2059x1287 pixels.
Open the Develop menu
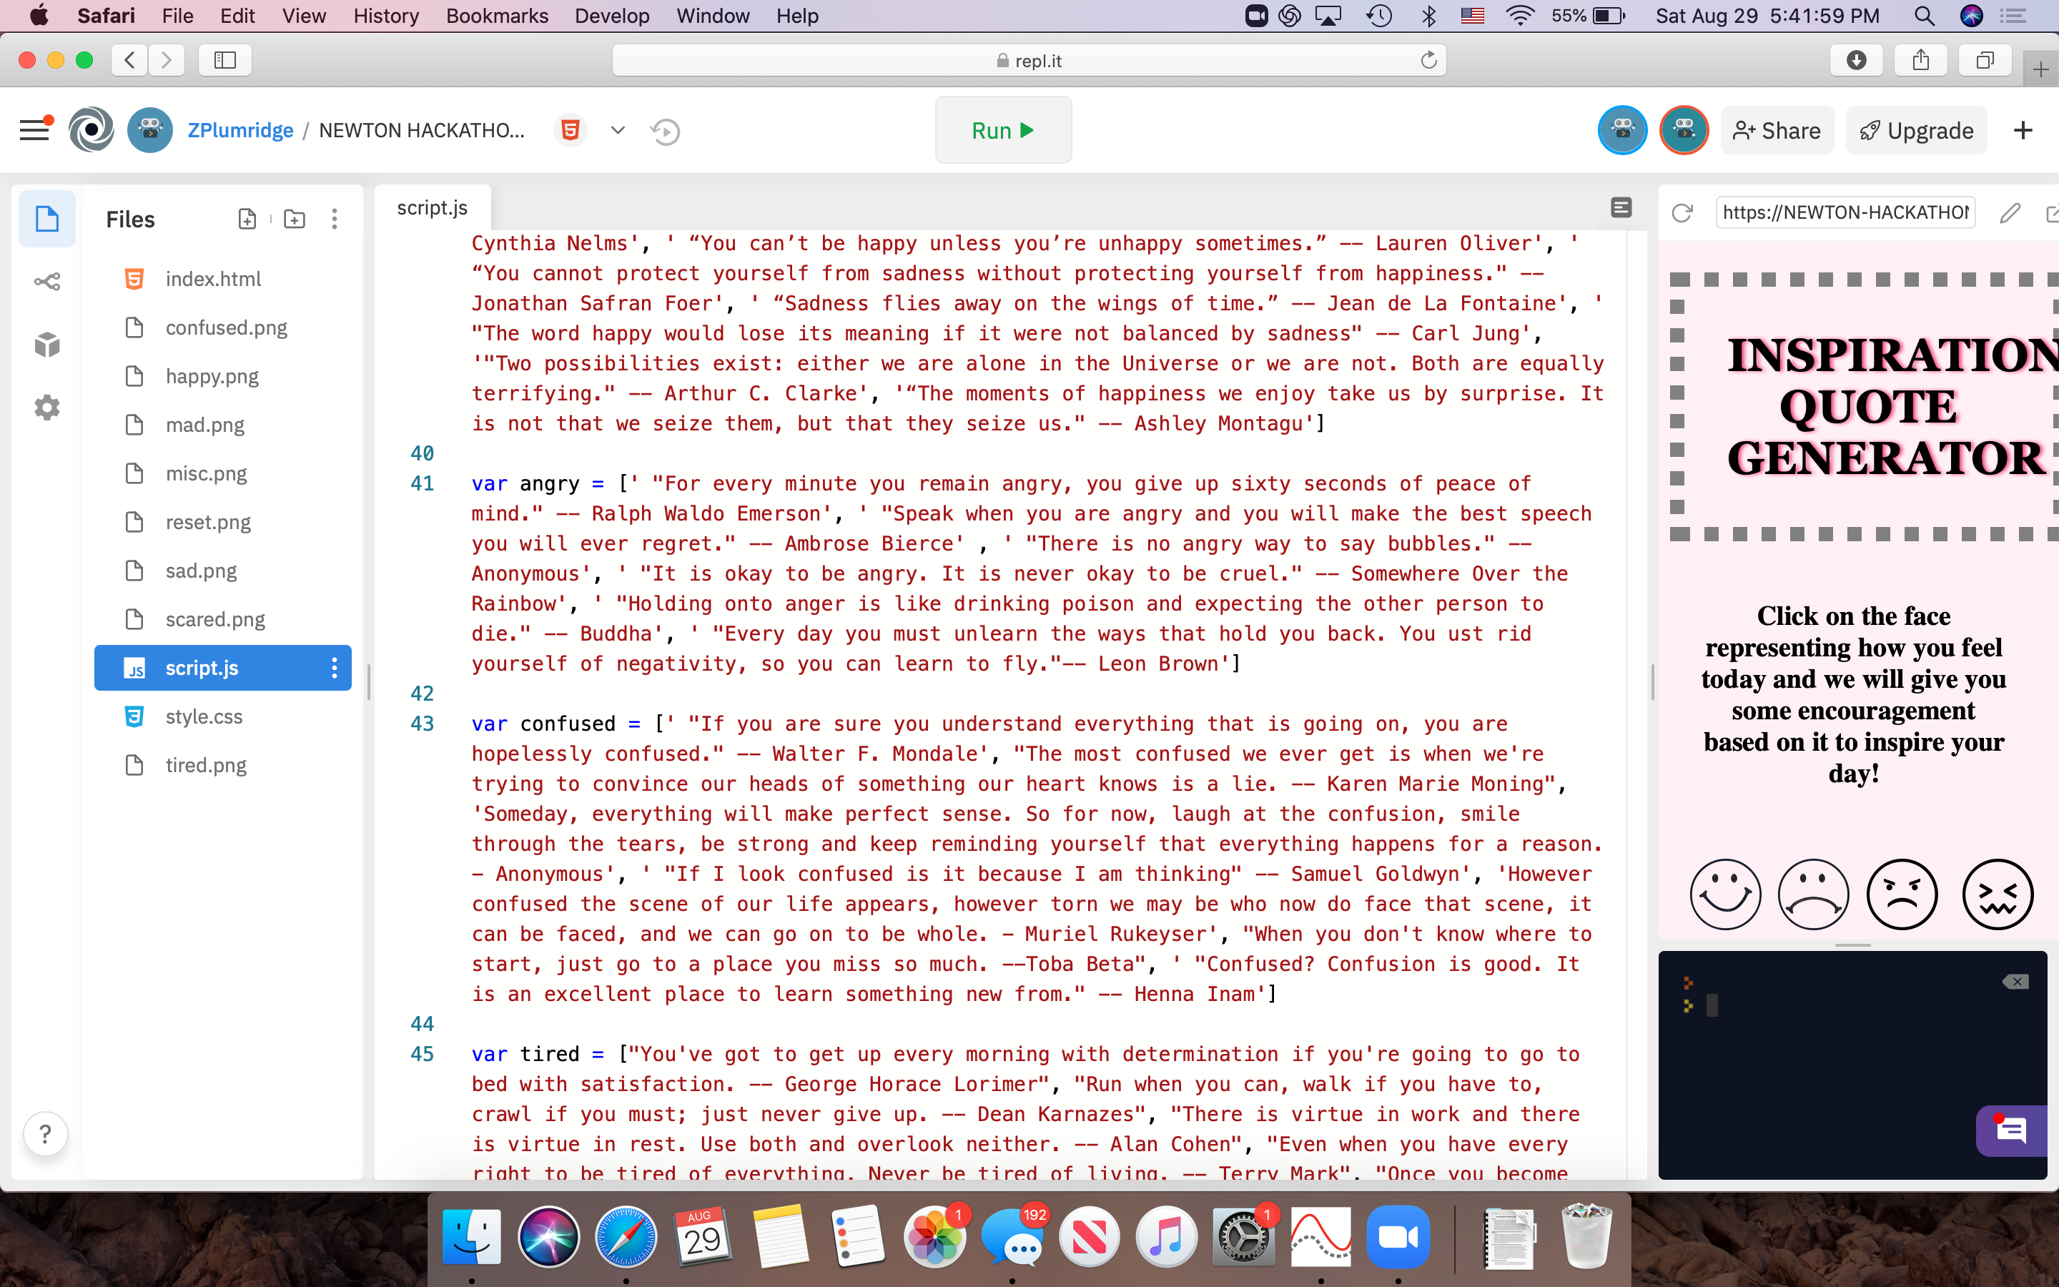tap(612, 15)
